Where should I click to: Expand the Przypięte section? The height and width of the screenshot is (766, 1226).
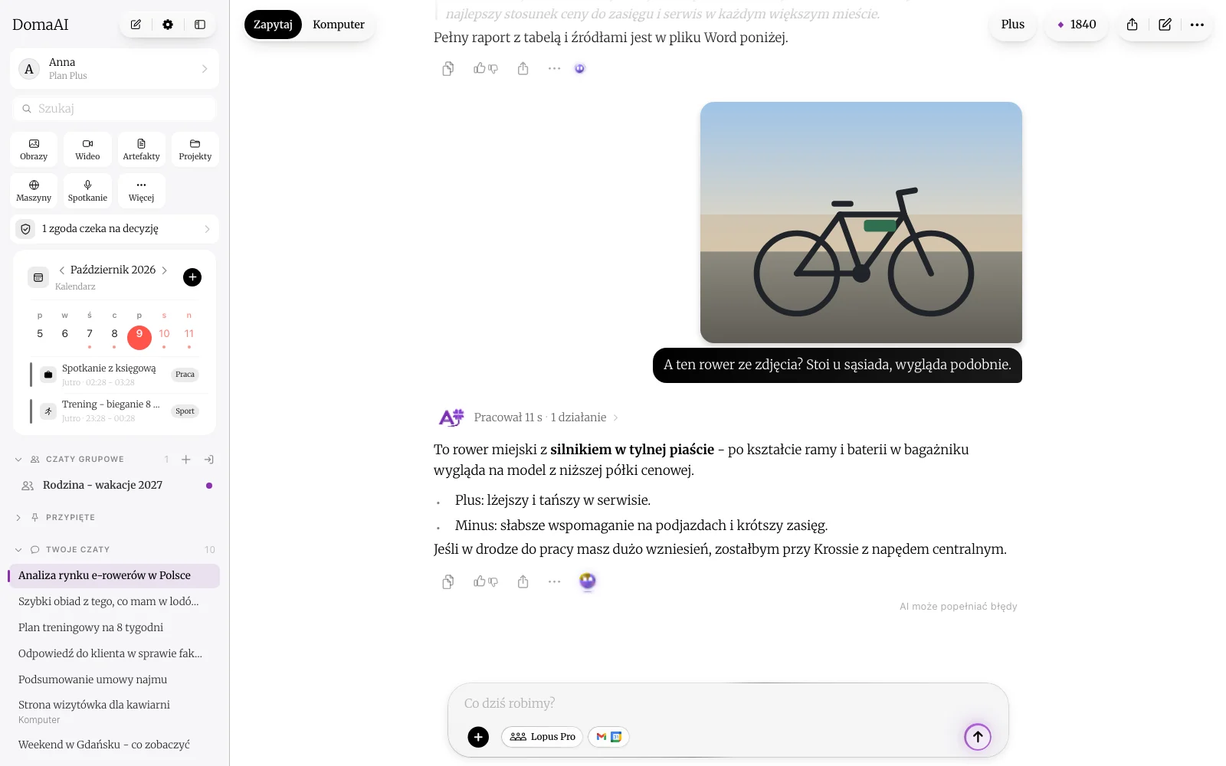tap(18, 518)
